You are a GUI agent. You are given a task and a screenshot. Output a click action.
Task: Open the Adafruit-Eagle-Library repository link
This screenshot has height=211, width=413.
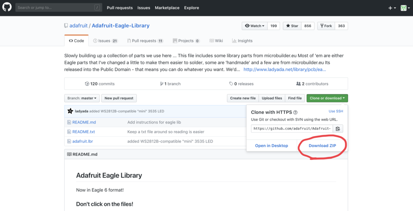click(x=121, y=25)
